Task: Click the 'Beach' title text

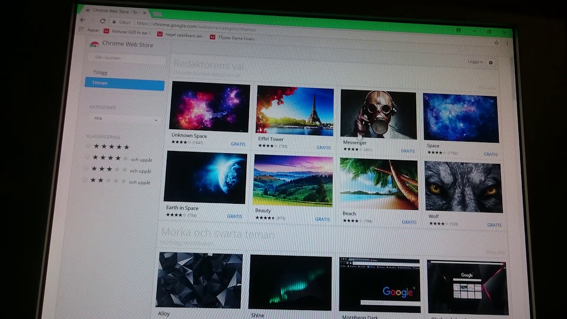Action: (x=349, y=214)
